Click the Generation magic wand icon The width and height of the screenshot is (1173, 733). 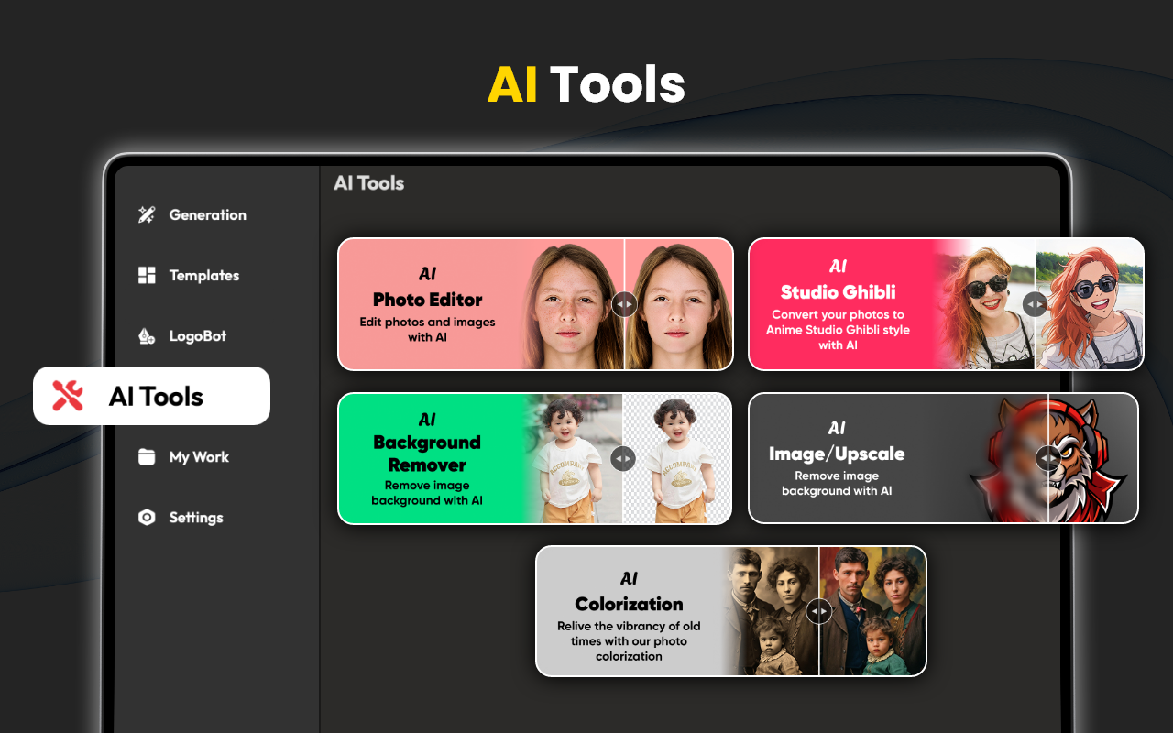[x=147, y=215]
